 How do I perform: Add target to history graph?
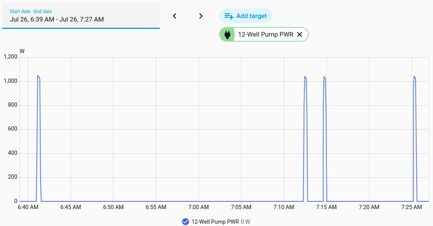coord(246,16)
